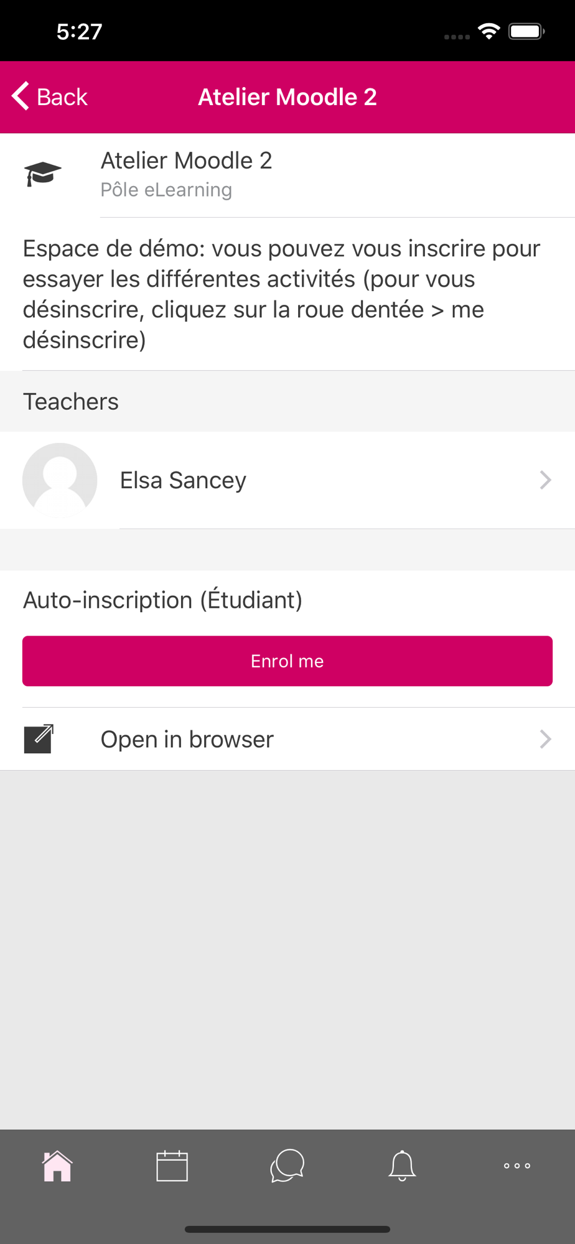Open the Messages chat bubbles tab
Image resolution: width=575 pixels, height=1244 pixels.
tap(287, 1166)
